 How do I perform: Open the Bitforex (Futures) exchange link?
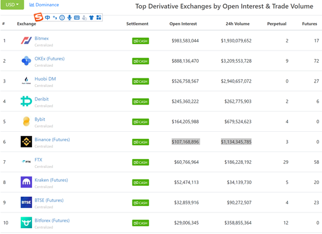click(52, 221)
